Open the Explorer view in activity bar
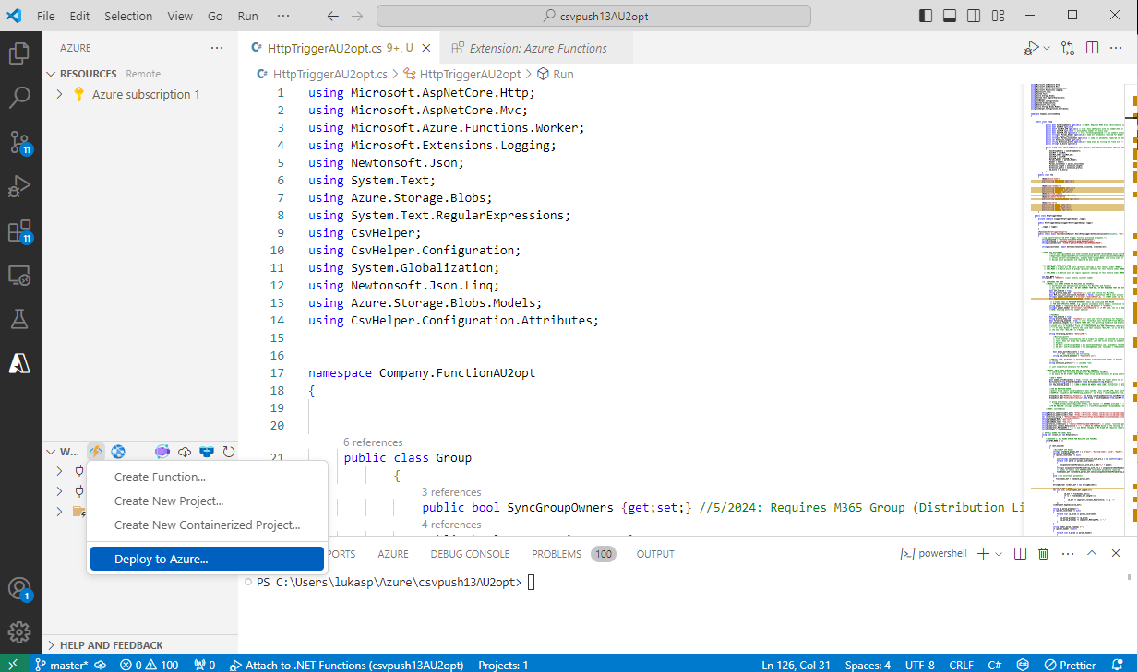Viewport: 1138px width, 672px height. 20,53
